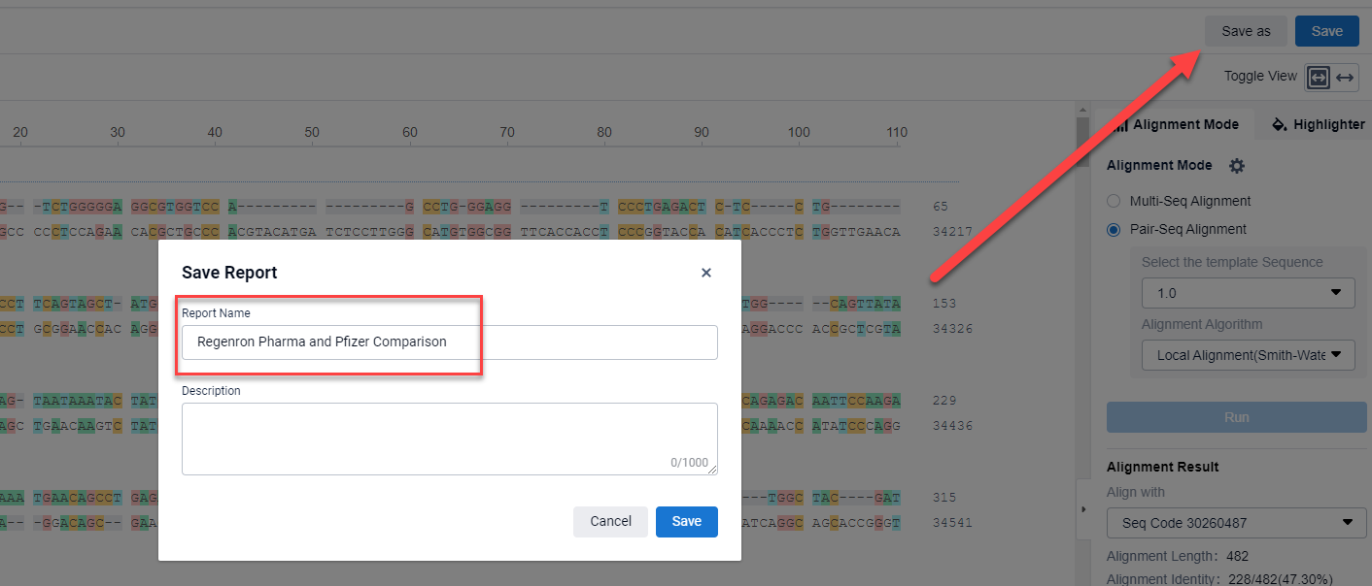This screenshot has width=1372, height=586.
Task: Open the template sequence 1.0 dropdown
Action: click(1248, 293)
